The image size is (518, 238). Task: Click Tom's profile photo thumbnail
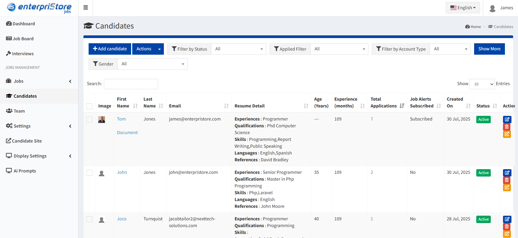(x=101, y=119)
